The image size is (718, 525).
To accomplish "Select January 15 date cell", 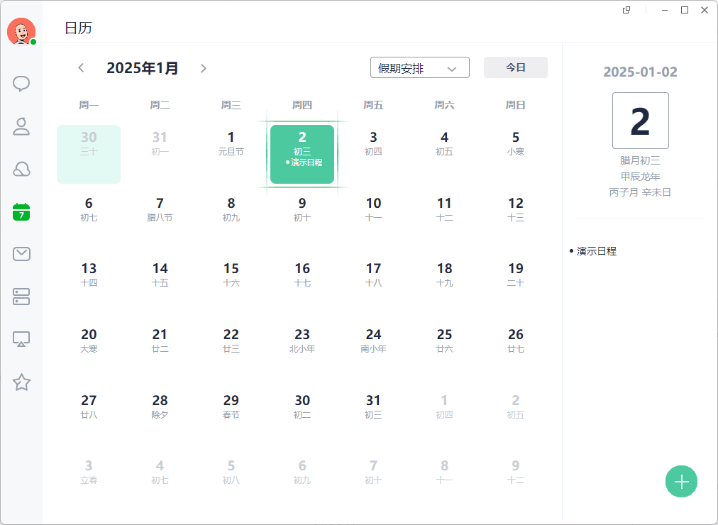I will [x=231, y=286].
